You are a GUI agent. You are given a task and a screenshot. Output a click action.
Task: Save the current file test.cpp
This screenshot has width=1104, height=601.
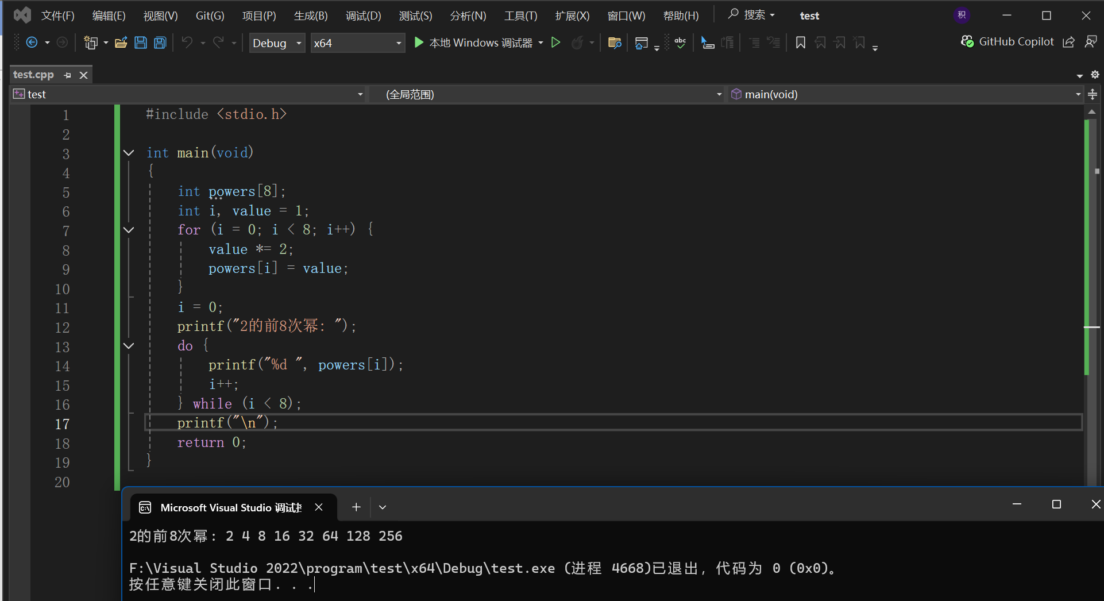point(141,43)
